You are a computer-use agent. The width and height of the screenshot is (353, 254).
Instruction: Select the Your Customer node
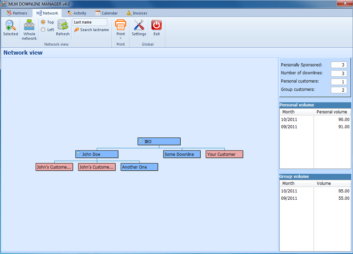tap(225, 154)
